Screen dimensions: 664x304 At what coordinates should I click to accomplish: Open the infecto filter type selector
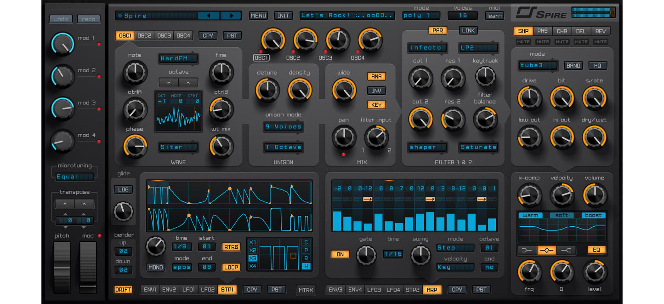(427, 47)
